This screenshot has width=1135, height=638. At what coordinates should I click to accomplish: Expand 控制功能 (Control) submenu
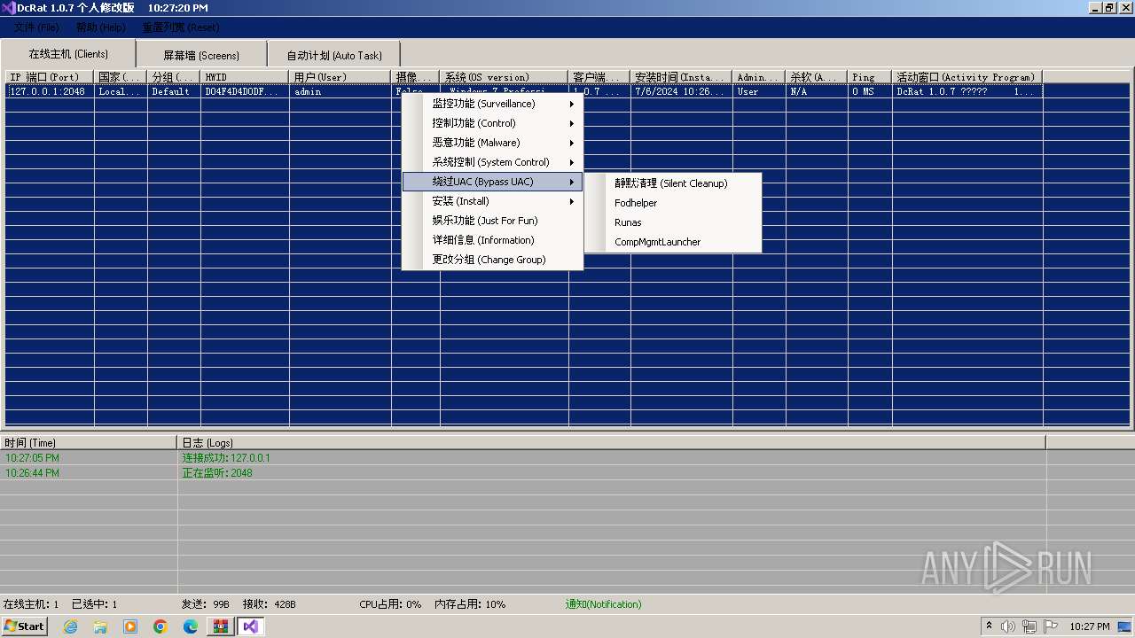pyautogui.click(x=492, y=123)
